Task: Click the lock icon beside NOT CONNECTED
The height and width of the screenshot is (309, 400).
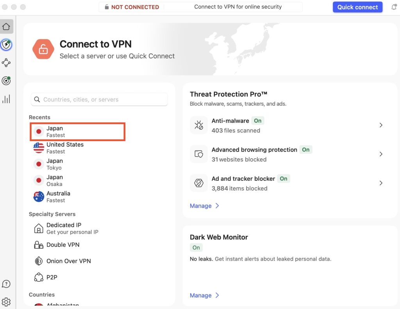Action: pos(107,7)
